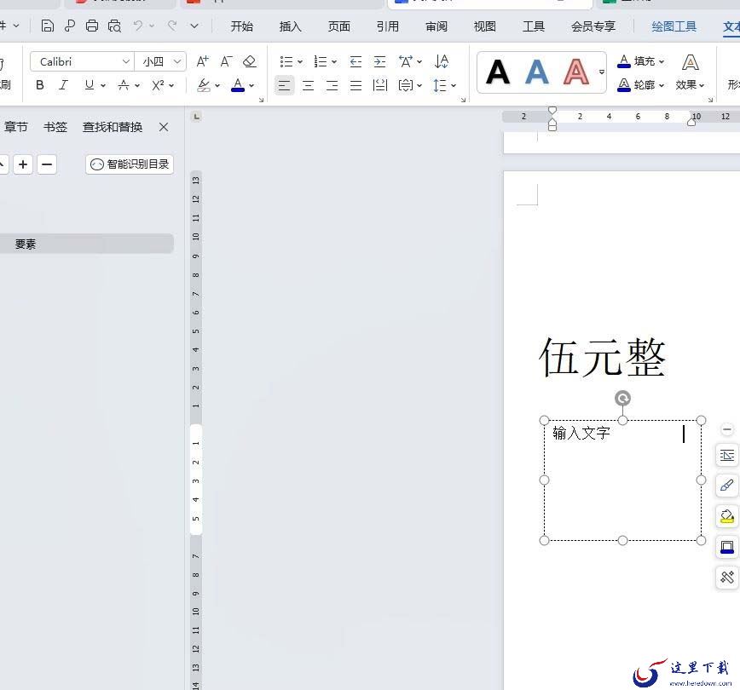This screenshot has width=740, height=690.
Task: Open highlight color dropdown arrow
Action: click(x=217, y=86)
